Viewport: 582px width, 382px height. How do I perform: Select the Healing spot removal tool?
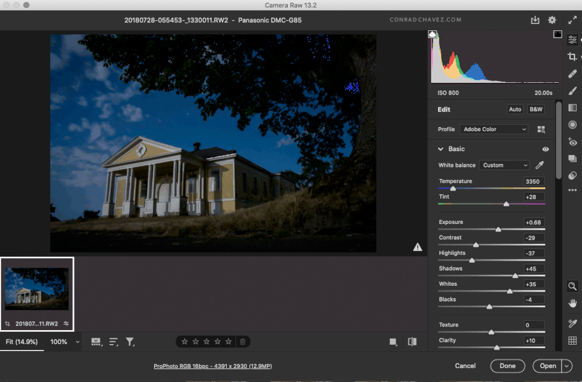pos(572,73)
